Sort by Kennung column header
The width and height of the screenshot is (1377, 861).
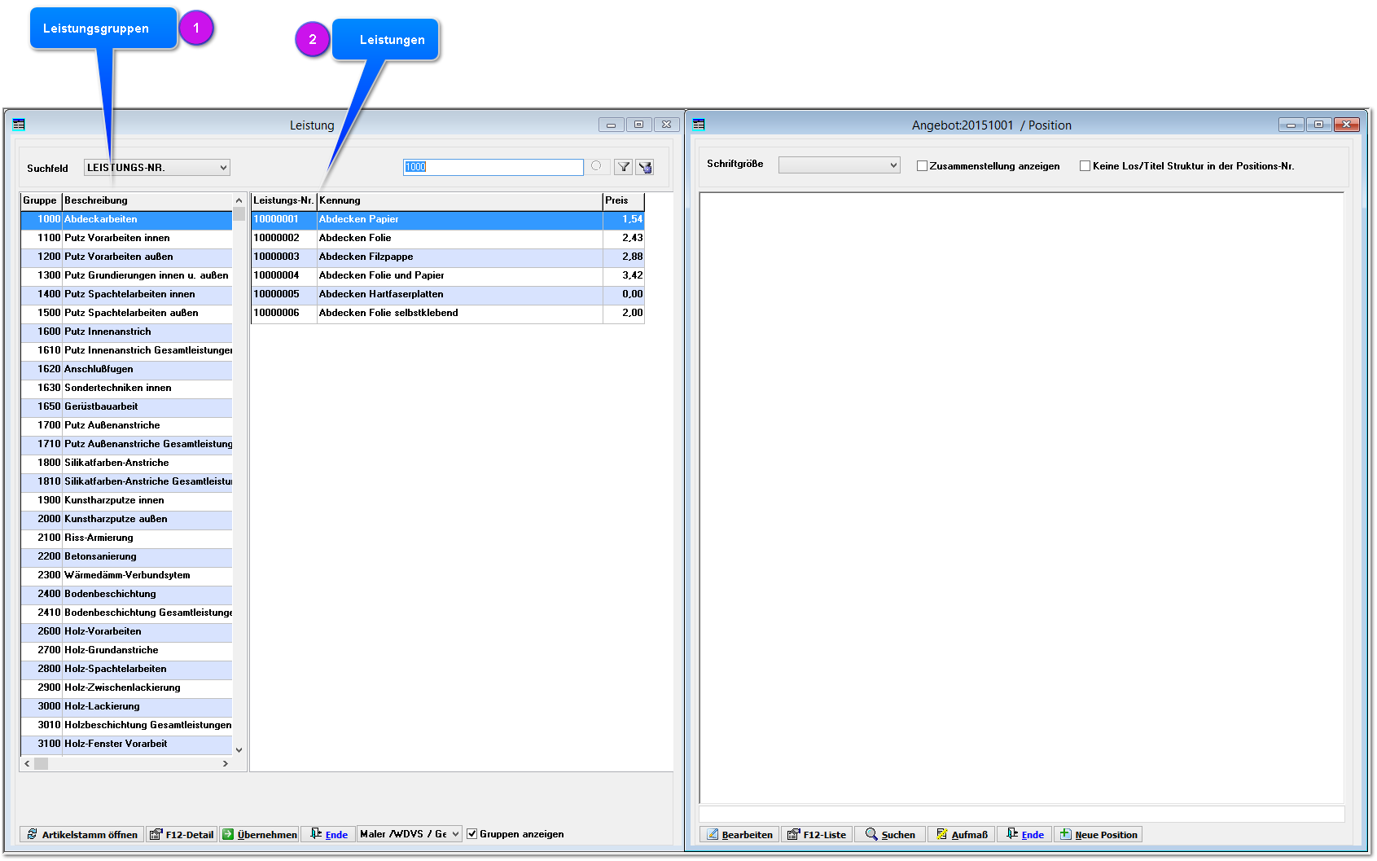[x=459, y=200]
